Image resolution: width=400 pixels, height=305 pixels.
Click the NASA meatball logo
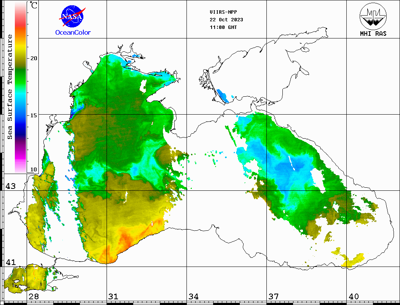(72, 16)
